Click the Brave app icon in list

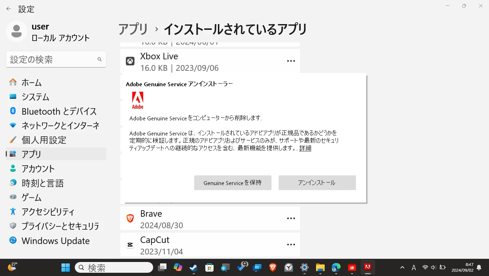pyautogui.click(x=130, y=218)
